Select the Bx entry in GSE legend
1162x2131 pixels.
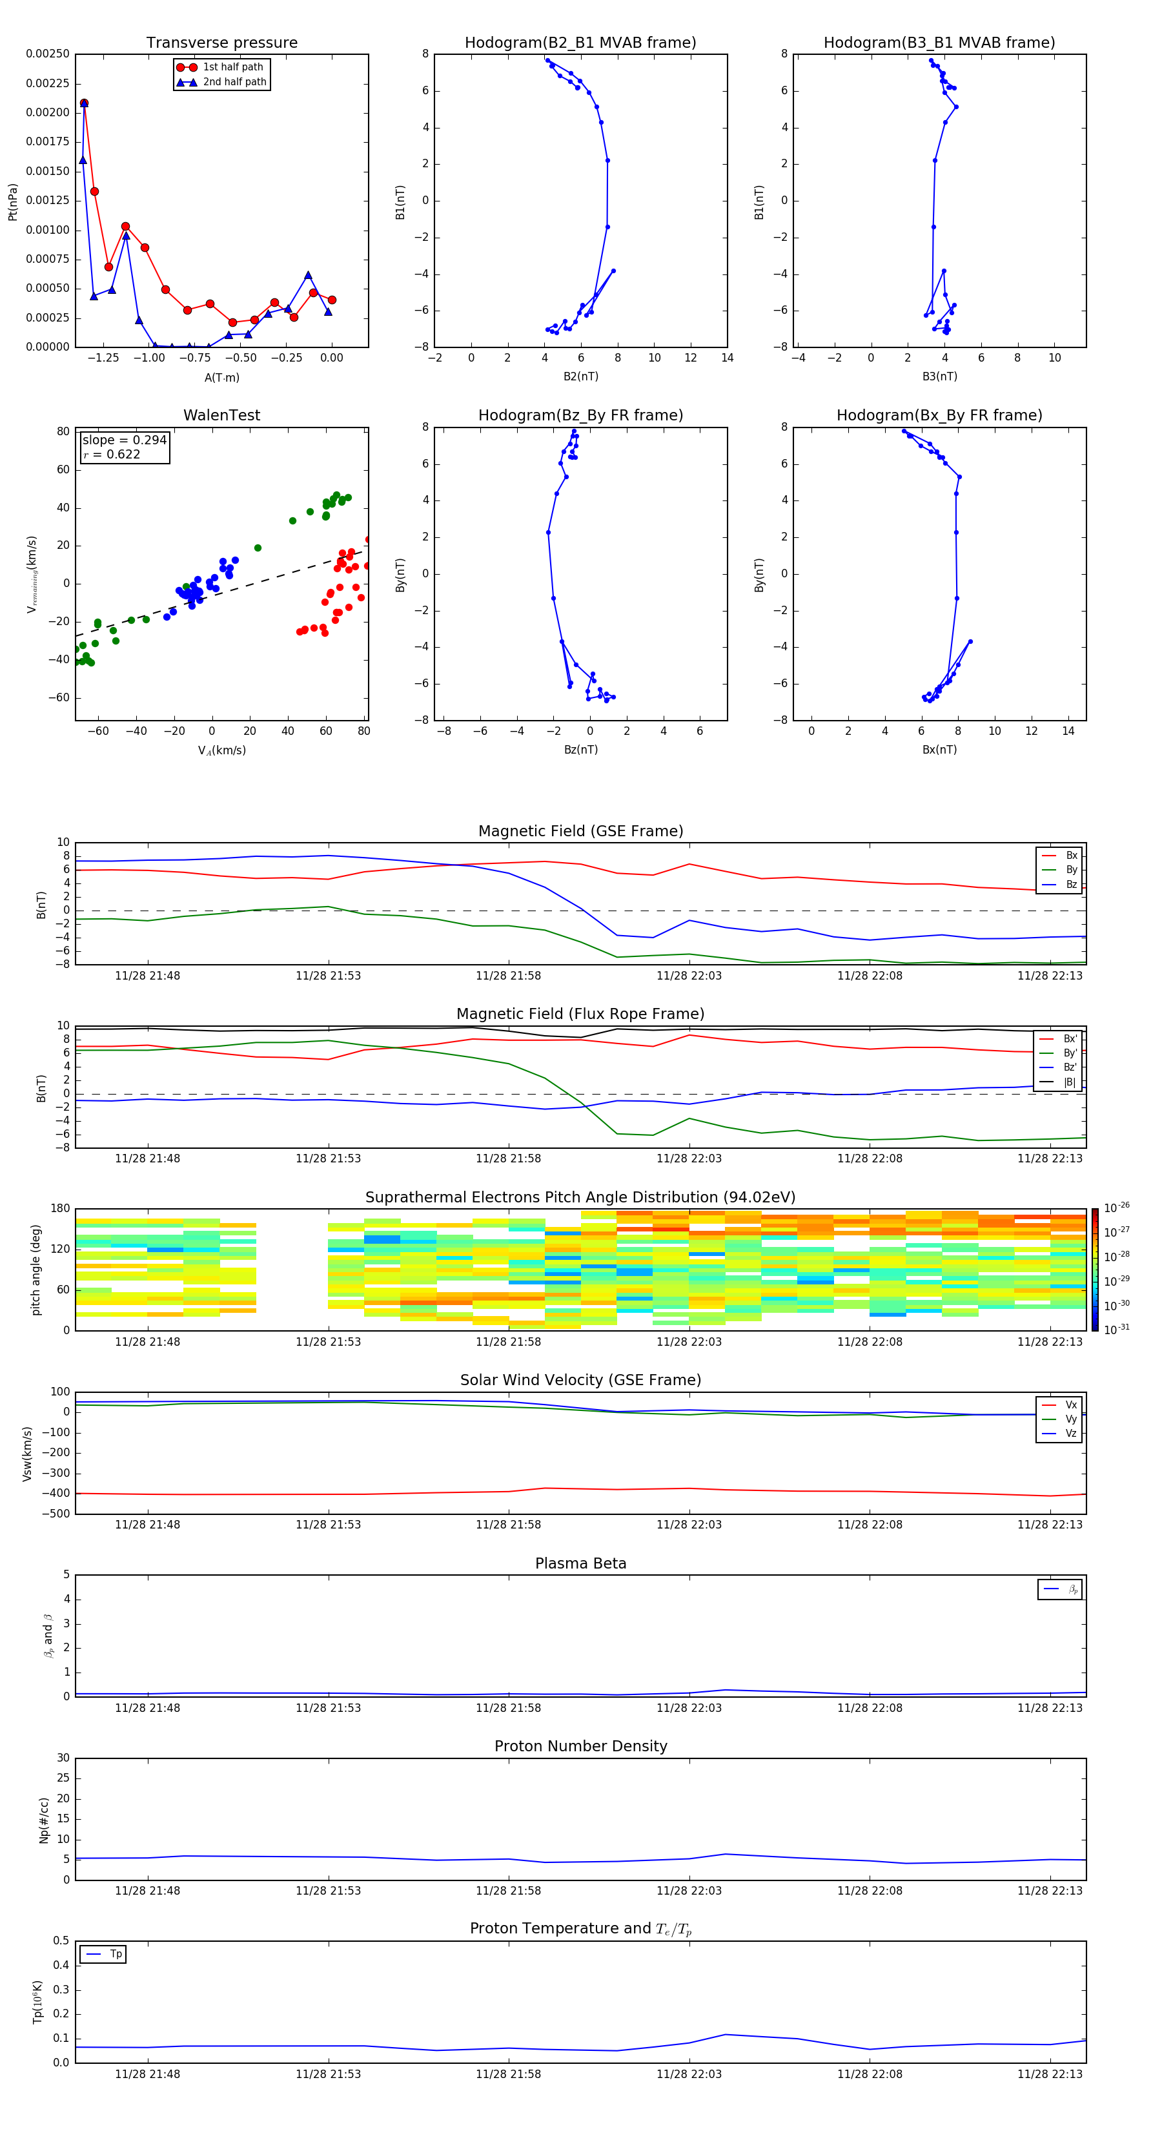click(x=1059, y=856)
